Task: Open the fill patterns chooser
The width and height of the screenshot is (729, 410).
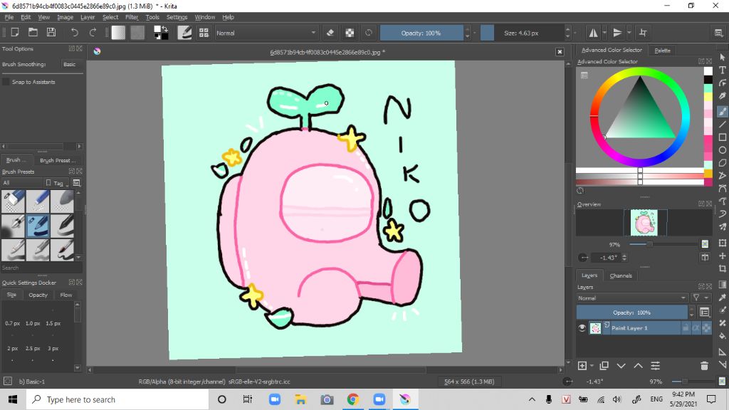Action: [x=137, y=33]
